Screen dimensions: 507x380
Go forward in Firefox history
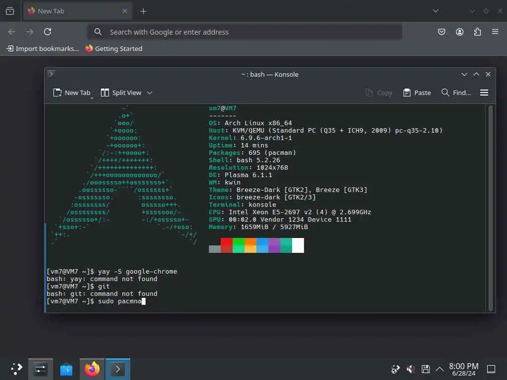click(x=30, y=32)
